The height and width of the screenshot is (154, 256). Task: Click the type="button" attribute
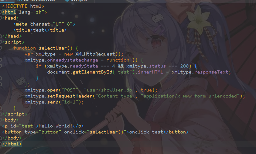click(43, 132)
